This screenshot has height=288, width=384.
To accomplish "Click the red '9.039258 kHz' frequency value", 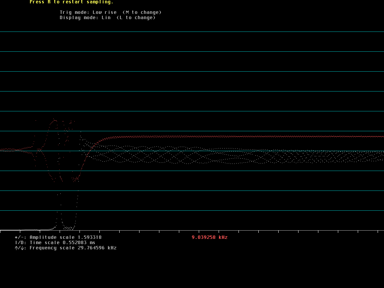I will [210, 237].
